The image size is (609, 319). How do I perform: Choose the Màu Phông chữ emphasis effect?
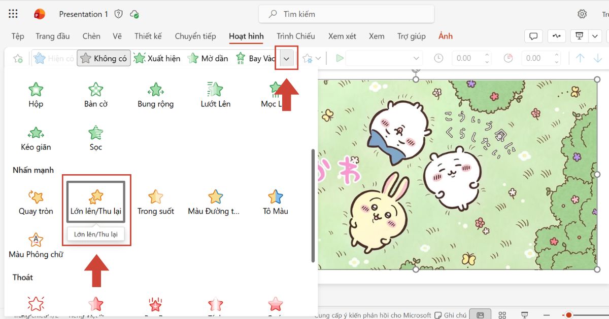(36, 245)
